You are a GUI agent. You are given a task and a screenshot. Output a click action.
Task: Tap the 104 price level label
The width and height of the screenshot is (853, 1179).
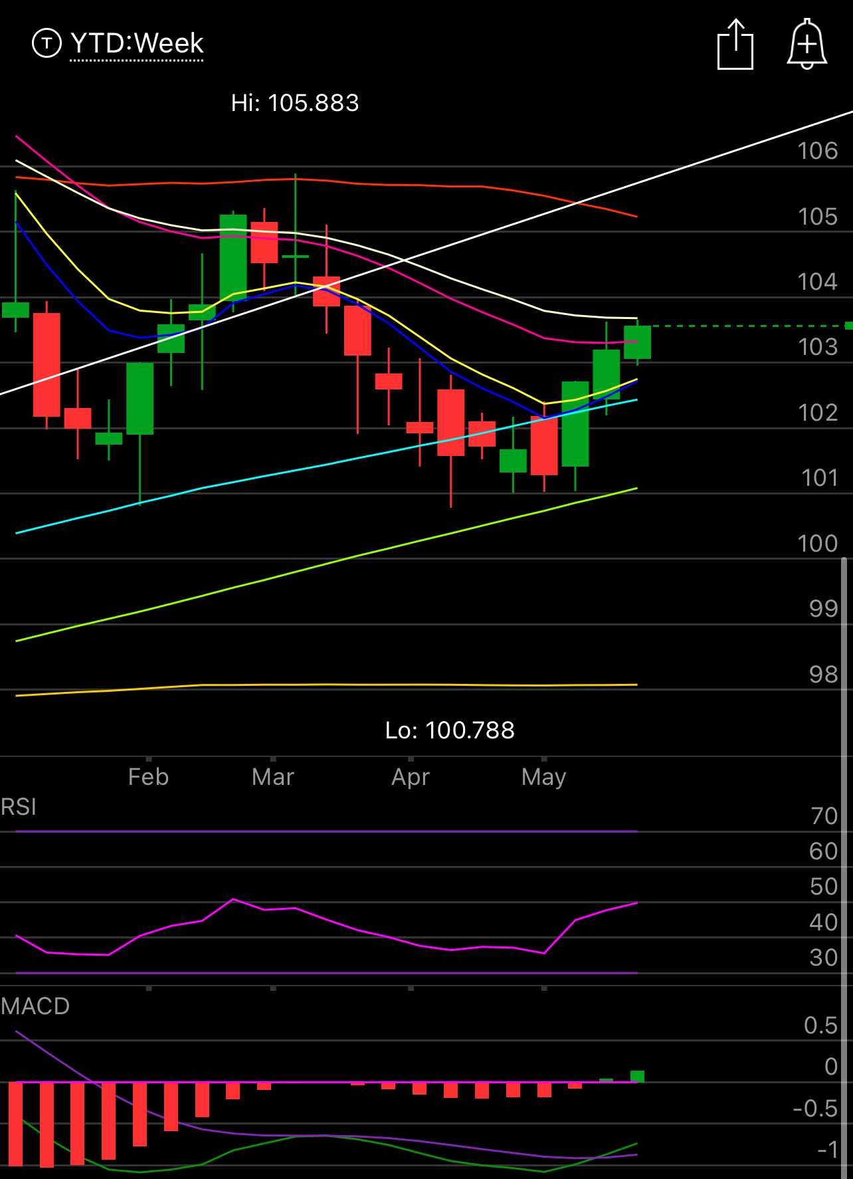pos(818,282)
